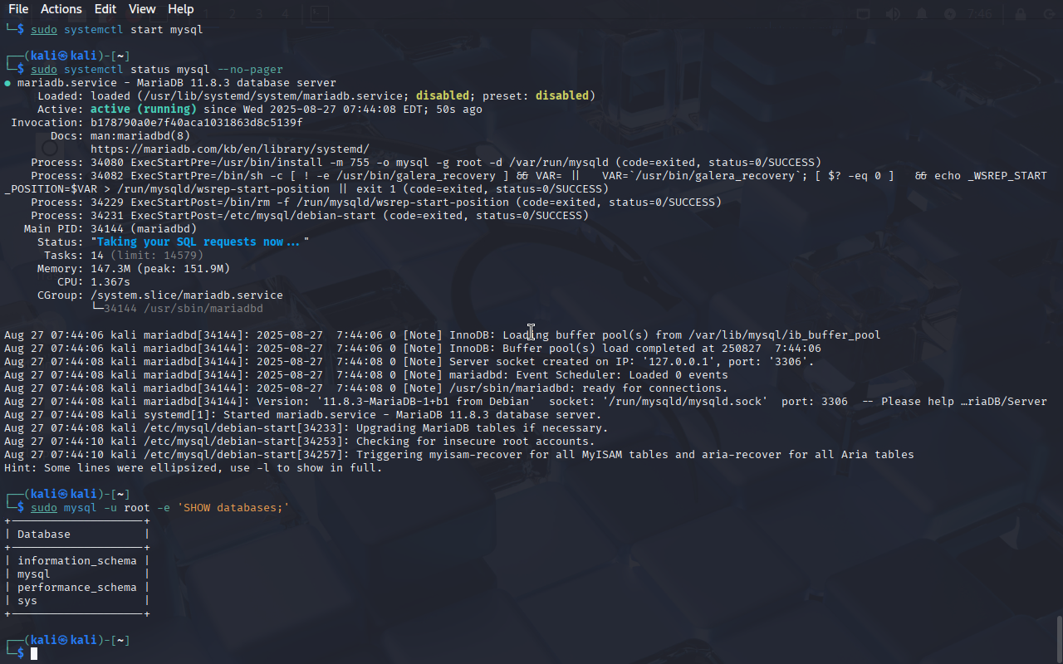1063x664 pixels.
Task: Click the '34144 /usr/sbin/mariadbd' process entry
Action: tap(184, 309)
